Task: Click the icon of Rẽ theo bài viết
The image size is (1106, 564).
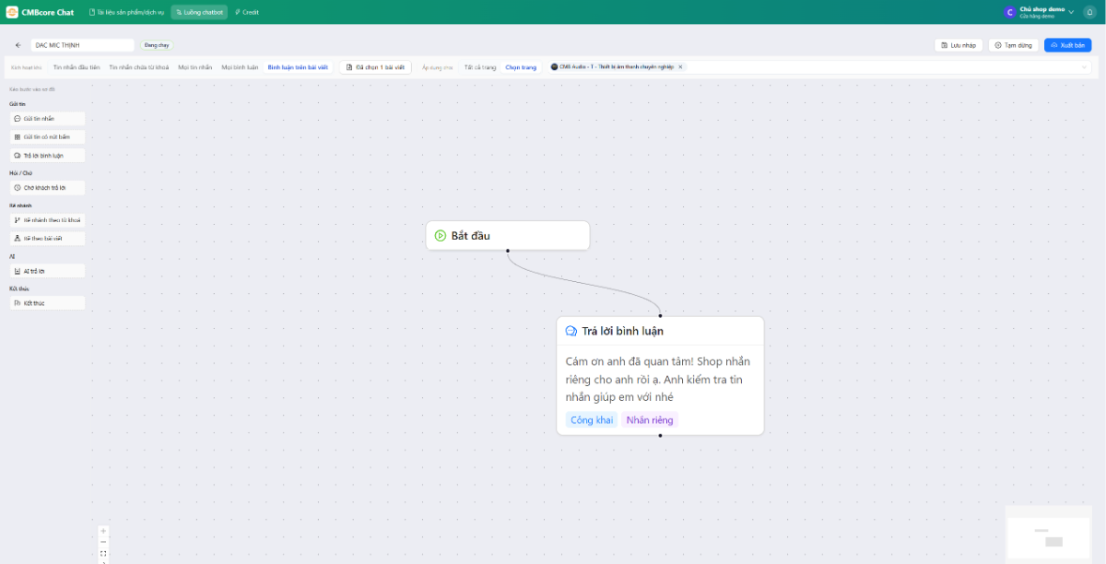Action: click(x=18, y=239)
